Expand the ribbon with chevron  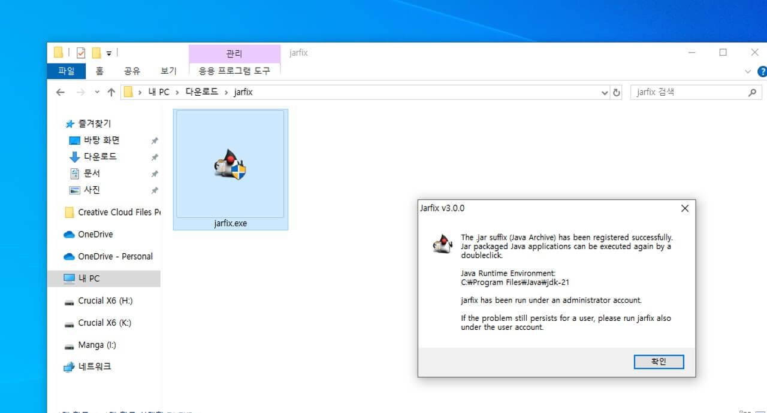tap(747, 71)
